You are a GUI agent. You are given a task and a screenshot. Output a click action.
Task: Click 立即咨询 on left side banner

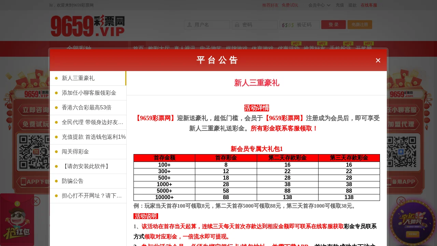pos(34,110)
